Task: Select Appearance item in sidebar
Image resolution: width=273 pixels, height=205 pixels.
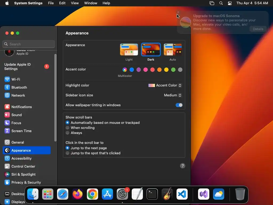Action: (27, 151)
